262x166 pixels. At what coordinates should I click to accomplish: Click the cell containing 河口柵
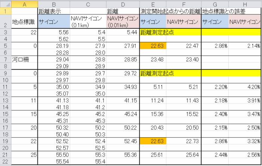coord(24,59)
